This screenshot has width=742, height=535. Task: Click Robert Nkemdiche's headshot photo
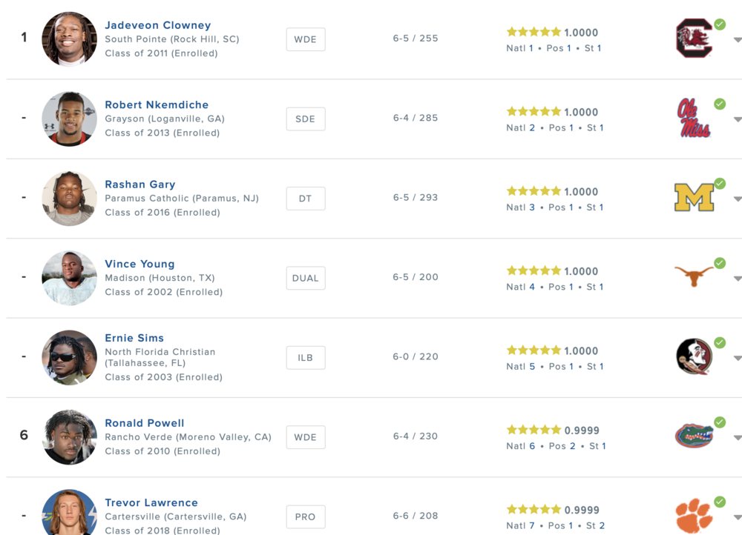coord(69,119)
